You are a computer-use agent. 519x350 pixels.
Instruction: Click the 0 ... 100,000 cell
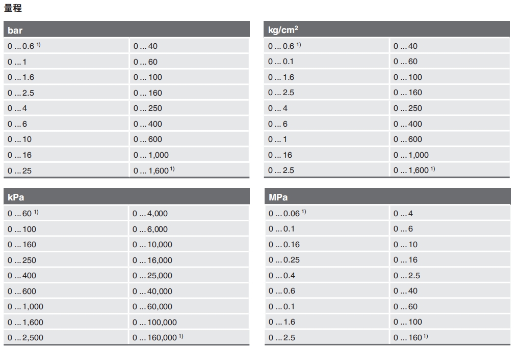(x=154, y=322)
